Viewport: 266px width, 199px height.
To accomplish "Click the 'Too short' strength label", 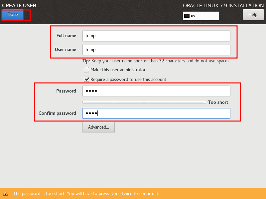I will 218,102.
